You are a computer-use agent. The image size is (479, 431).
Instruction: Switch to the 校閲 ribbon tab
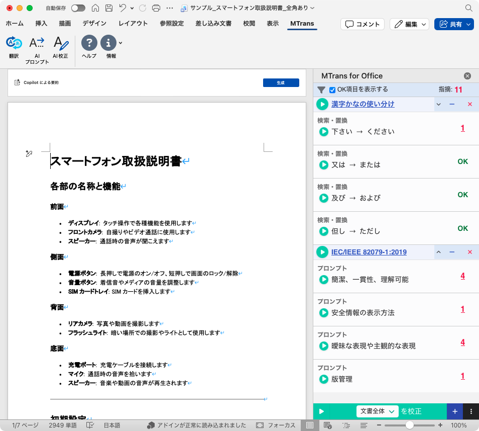[x=249, y=24]
